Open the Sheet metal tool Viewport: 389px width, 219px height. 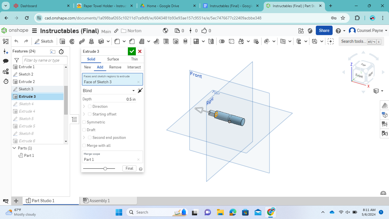click(315, 41)
